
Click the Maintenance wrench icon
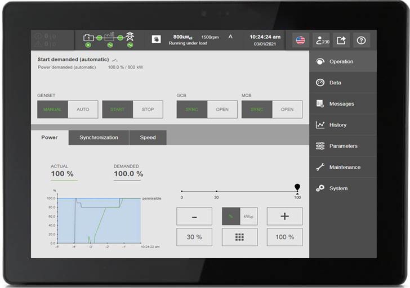tap(320, 167)
